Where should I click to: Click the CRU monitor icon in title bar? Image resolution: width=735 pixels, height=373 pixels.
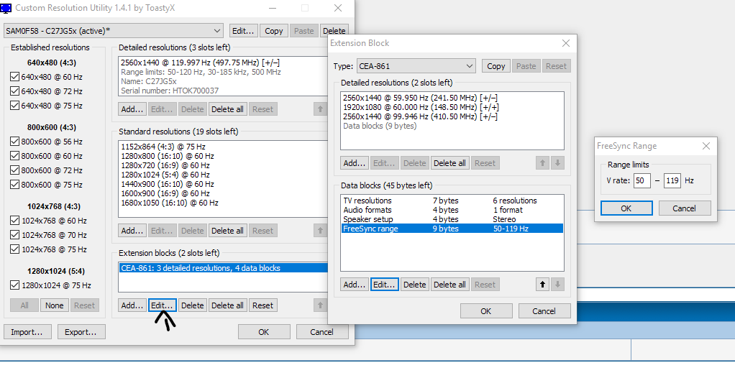[6, 9]
